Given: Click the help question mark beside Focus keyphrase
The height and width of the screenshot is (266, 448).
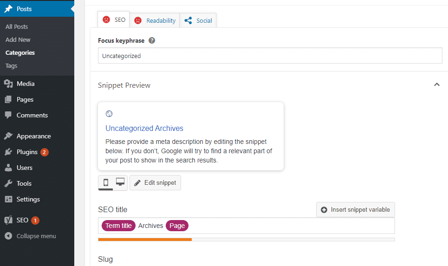Looking at the screenshot, I should [x=152, y=40].
